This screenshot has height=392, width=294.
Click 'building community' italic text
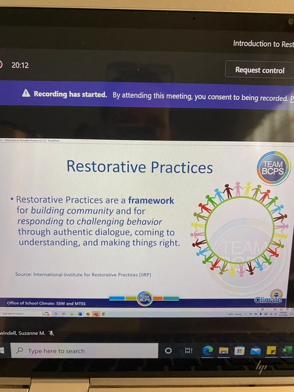pos(72,210)
